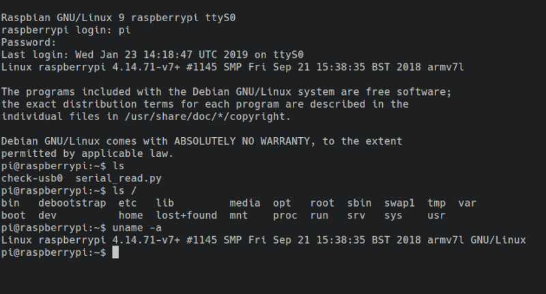546x294 pixels.
Task: Click the 'uname -a' command text
Action: click(137, 228)
